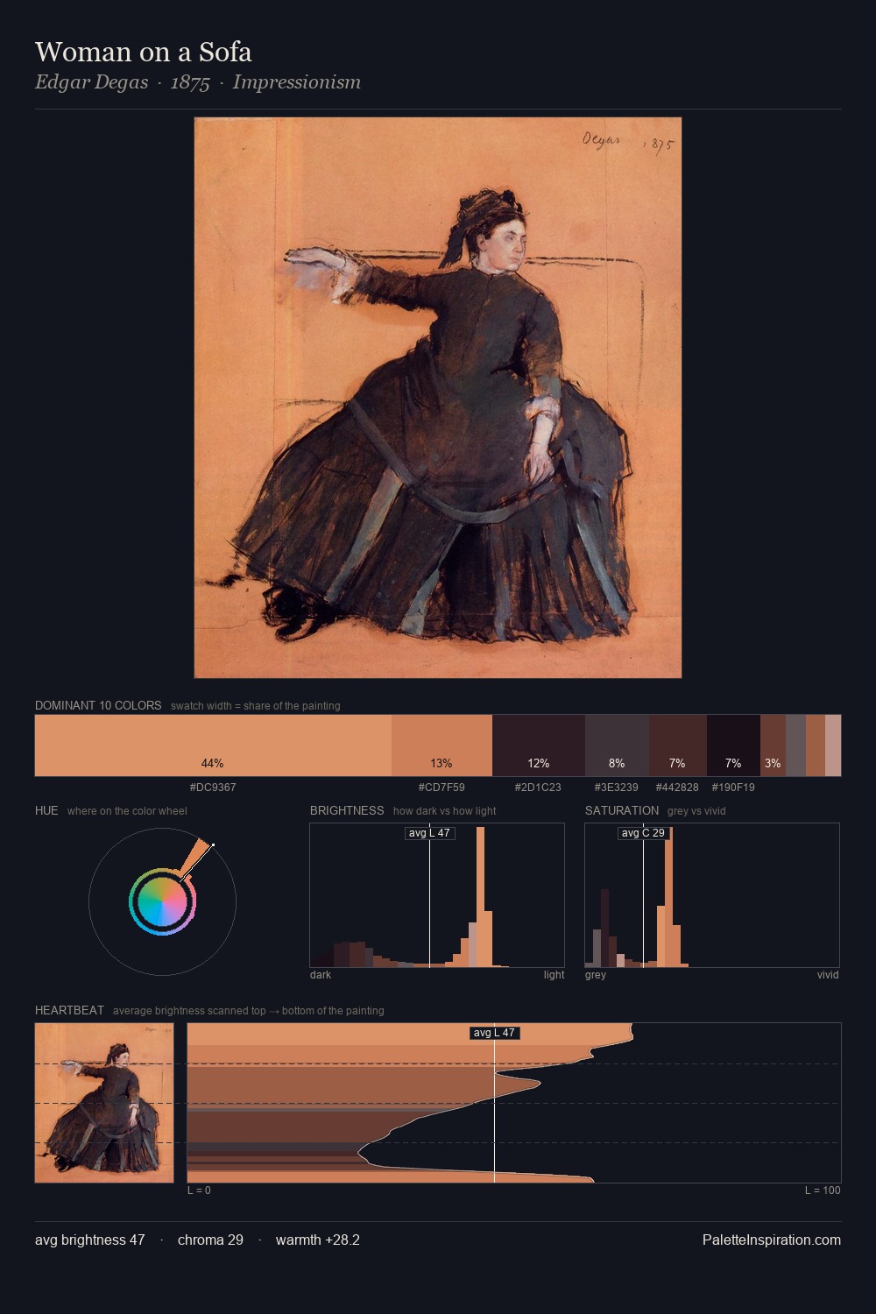Click the rainbow hue color wheel
The image size is (876, 1314).
coord(162,901)
